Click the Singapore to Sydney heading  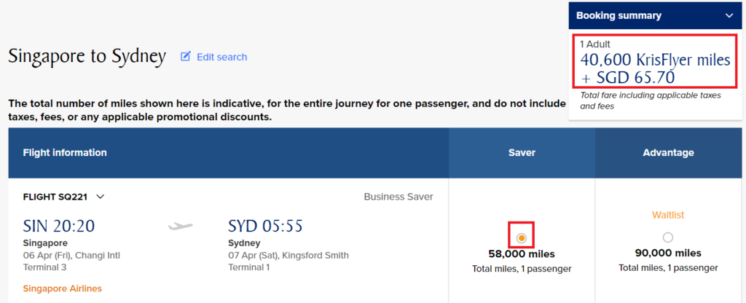pos(87,57)
